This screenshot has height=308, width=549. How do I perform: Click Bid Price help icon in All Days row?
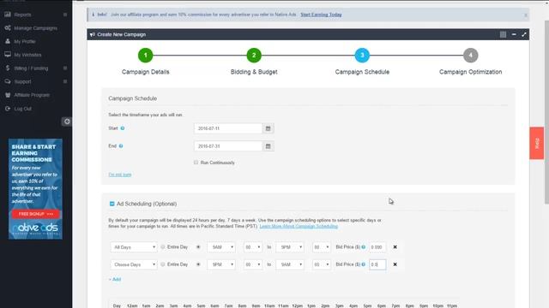[364, 247]
